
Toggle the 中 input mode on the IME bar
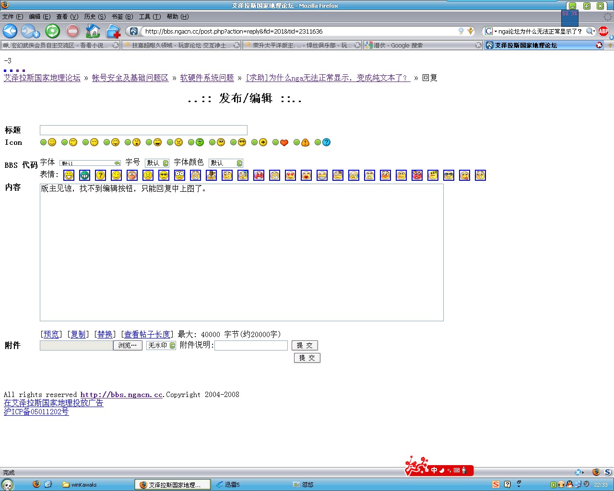[434, 470]
